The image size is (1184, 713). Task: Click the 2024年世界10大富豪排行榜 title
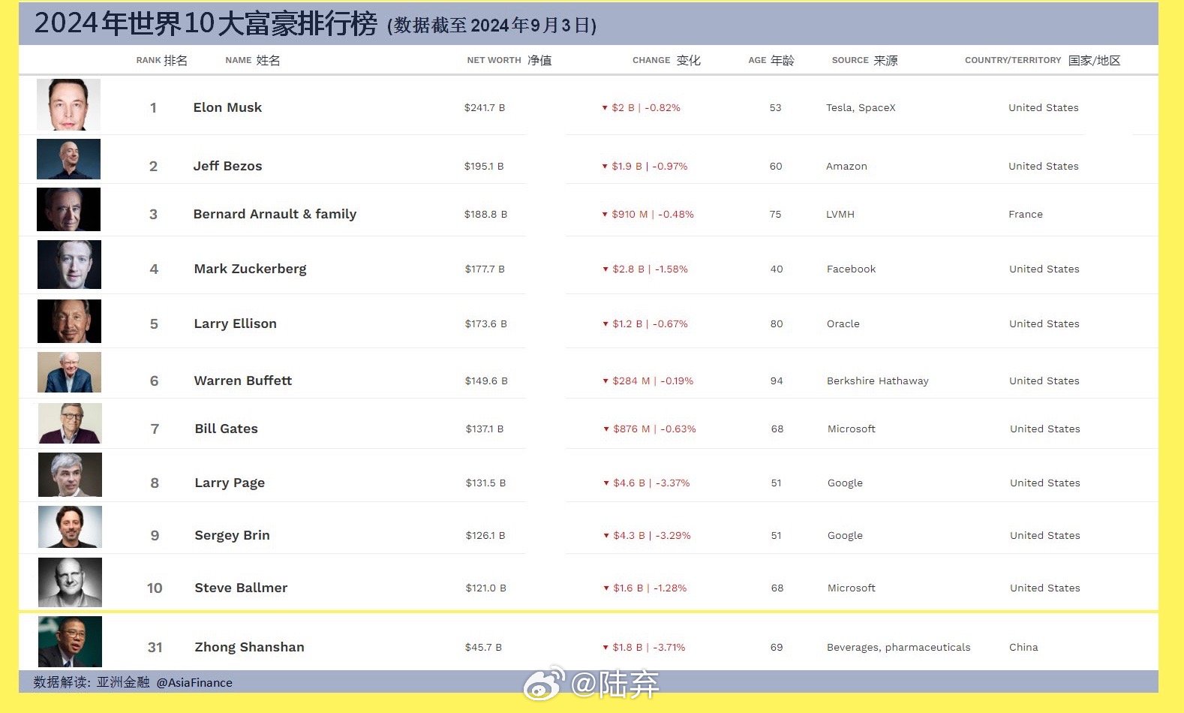(206, 23)
